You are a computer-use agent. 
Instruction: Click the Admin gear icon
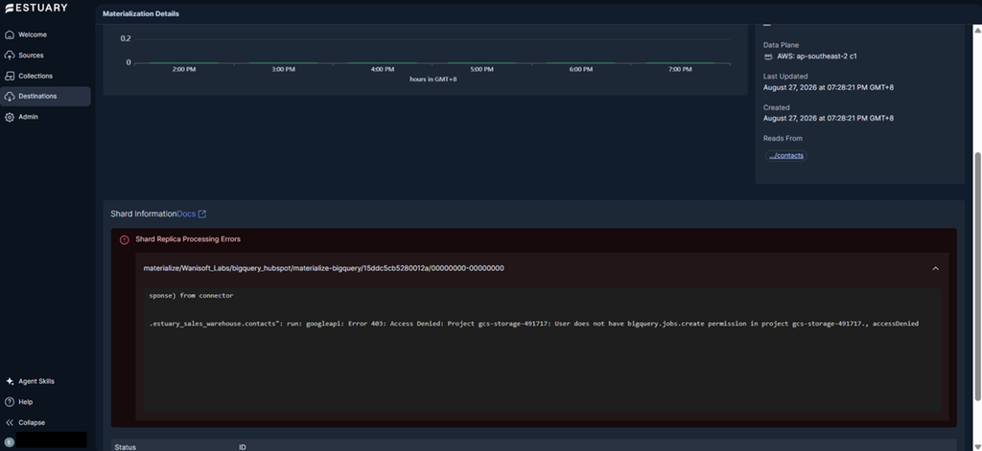click(x=10, y=117)
